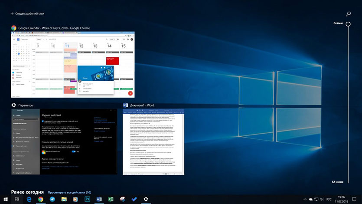Launch Microsoft Edge from the taskbar

tap(29, 199)
